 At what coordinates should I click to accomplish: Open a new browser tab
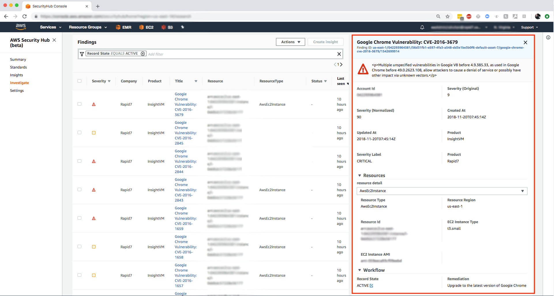(98, 6)
